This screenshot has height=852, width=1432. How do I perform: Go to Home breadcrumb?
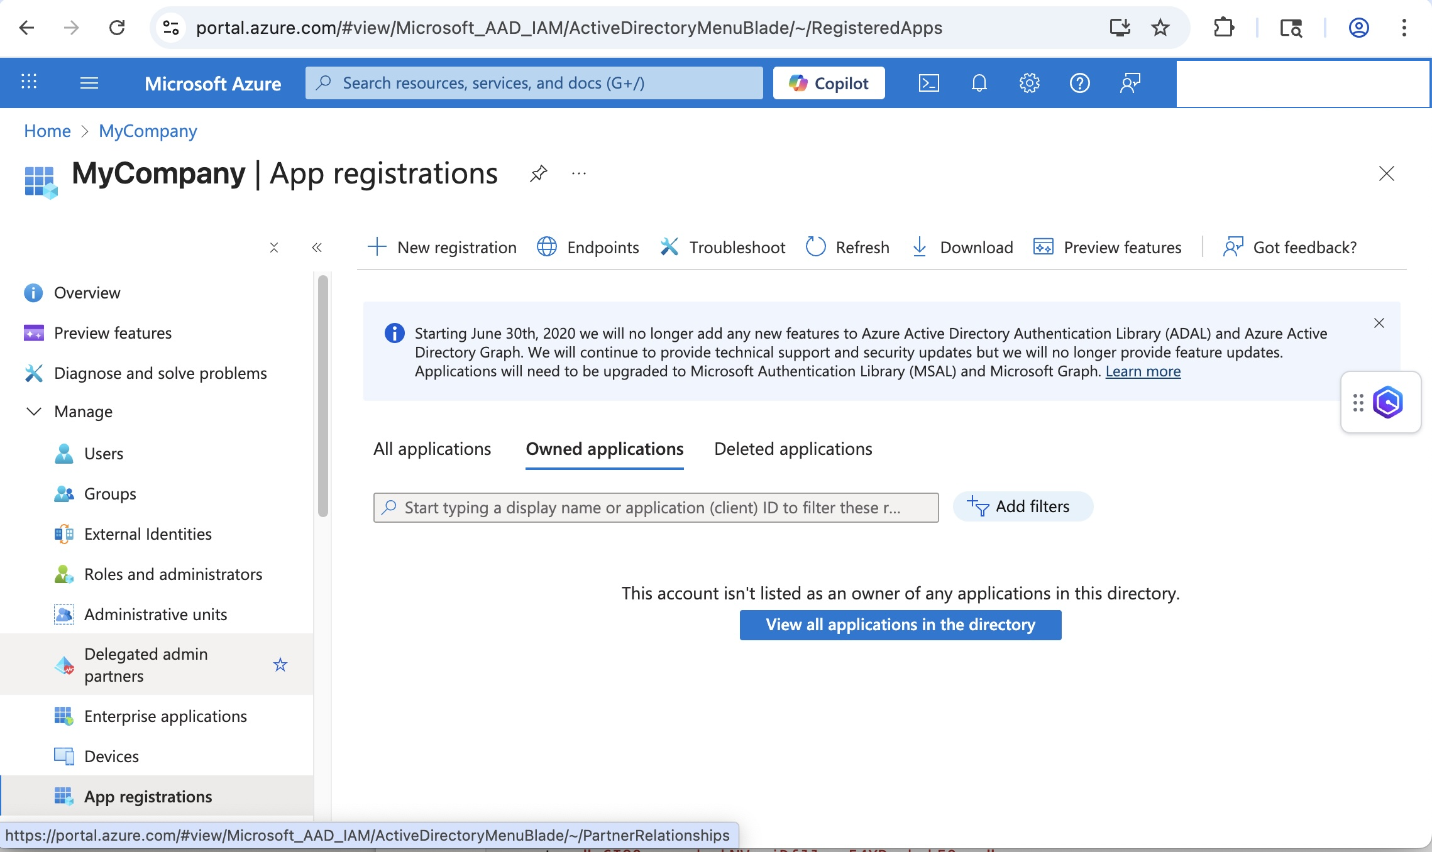(x=47, y=131)
